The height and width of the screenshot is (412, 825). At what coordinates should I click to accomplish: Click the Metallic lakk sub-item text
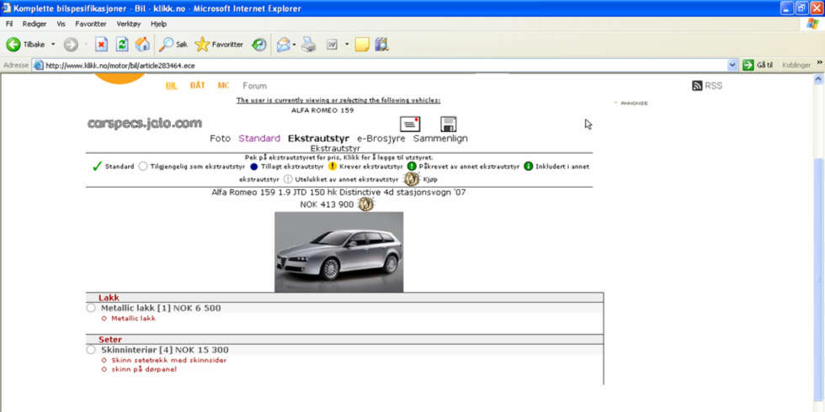[x=134, y=319]
